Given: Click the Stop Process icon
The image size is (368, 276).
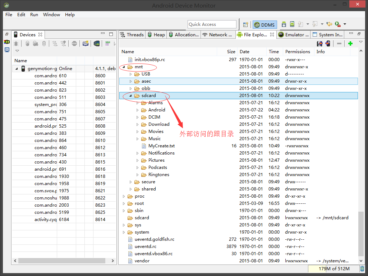Looking at the screenshot, I should pyautogui.click(x=74, y=43).
